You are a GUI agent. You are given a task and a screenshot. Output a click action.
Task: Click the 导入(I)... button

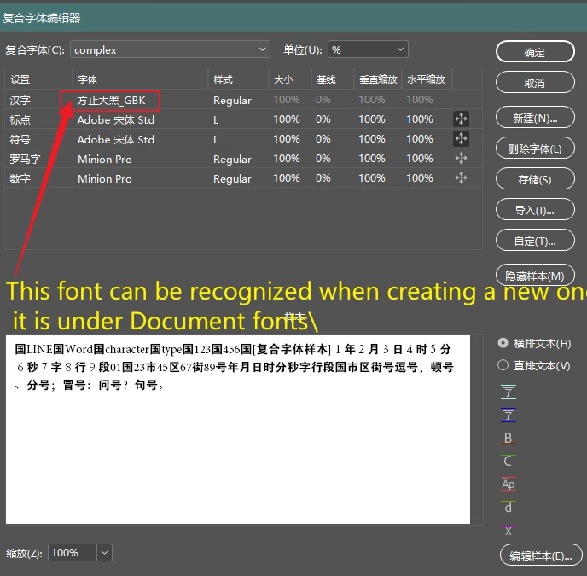[x=535, y=210]
